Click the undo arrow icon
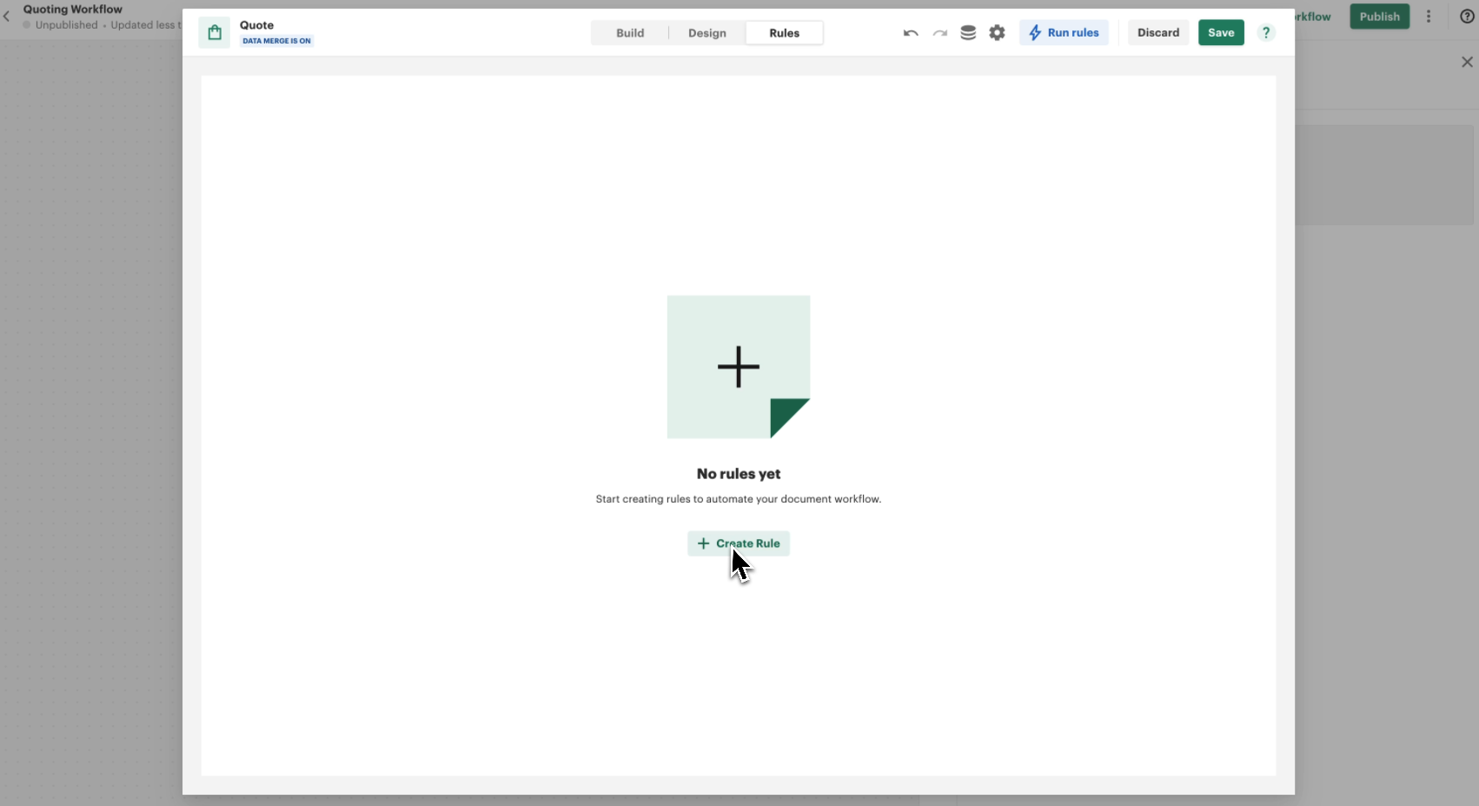The width and height of the screenshot is (1479, 806). click(911, 33)
